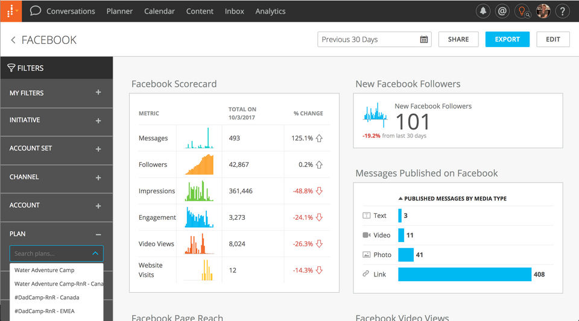Click Messages change value 125.1%
Image resolution: width=579 pixels, height=321 pixels.
(302, 138)
